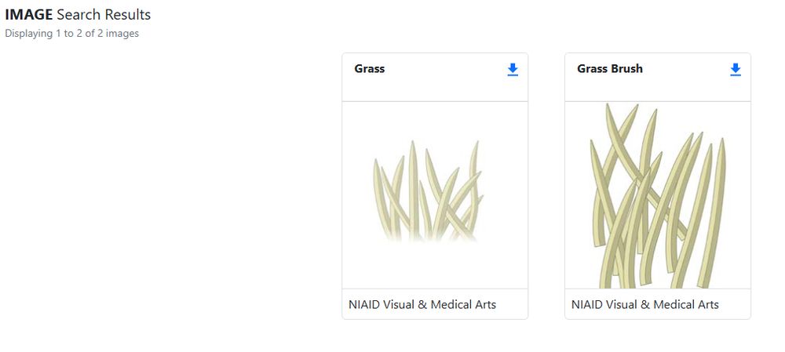This screenshot has width=785, height=352.
Task: Click the IMAGE Search Results heading
Action: pos(78,15)
